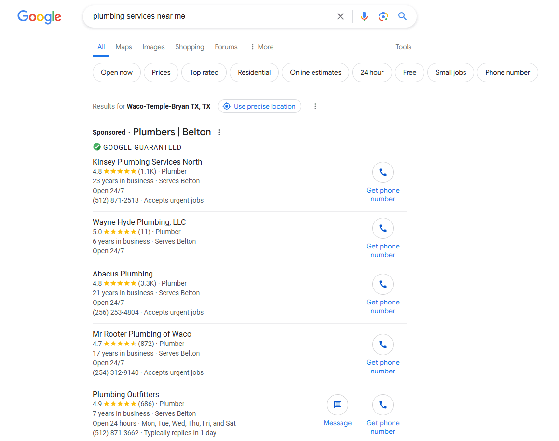
Task: Open the Shopping tab
Action: [x=190, y=47]
